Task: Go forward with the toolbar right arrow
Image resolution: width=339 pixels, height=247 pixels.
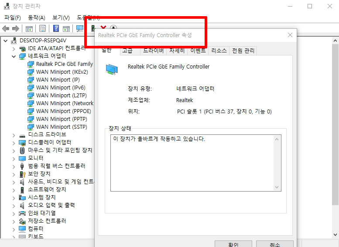Action: pos(15,28)
